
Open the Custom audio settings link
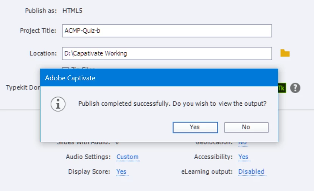point(127,157)
